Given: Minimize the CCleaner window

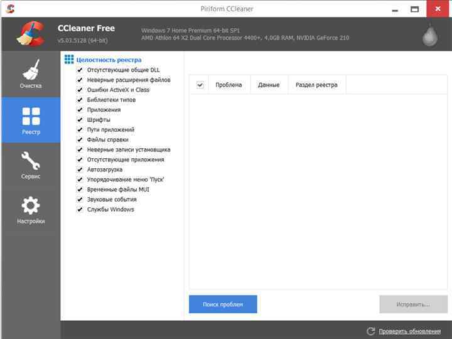Looking at the screenshot, I should (x=395, y=9).
